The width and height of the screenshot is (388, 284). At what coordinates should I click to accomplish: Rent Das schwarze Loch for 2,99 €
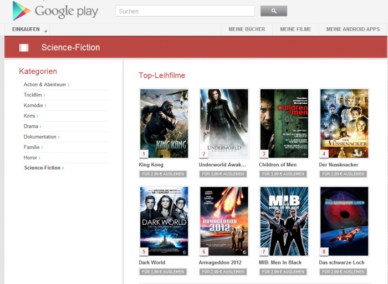point(343,272)
